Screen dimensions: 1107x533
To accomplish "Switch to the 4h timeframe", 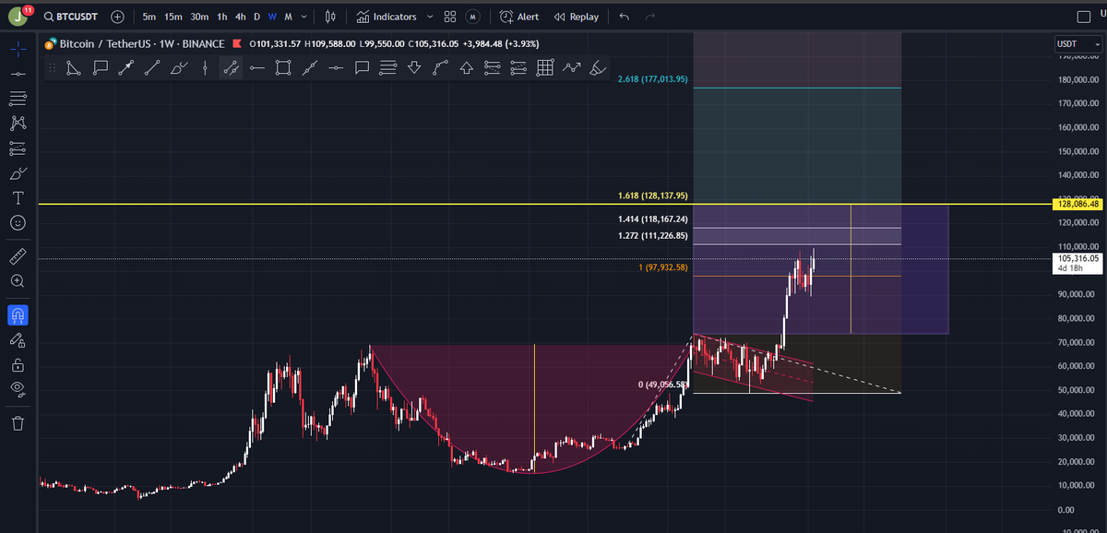I will 241,17.
